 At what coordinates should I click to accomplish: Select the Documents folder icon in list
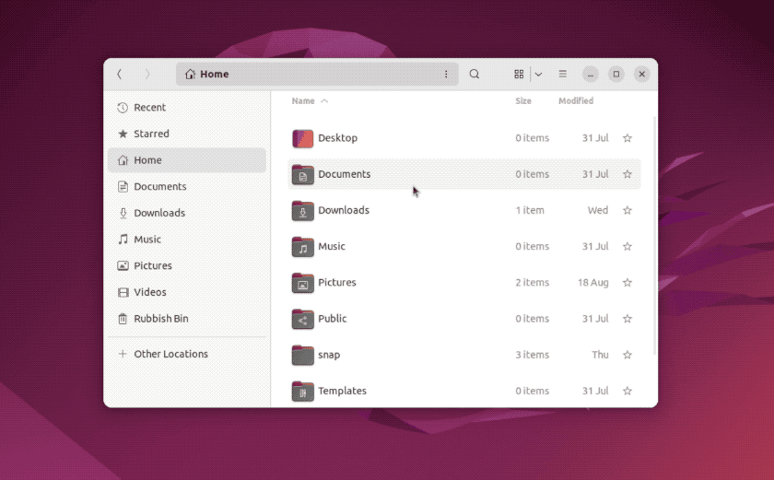(302, 175)
